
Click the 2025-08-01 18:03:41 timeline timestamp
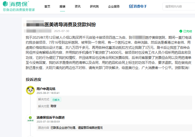48,93
